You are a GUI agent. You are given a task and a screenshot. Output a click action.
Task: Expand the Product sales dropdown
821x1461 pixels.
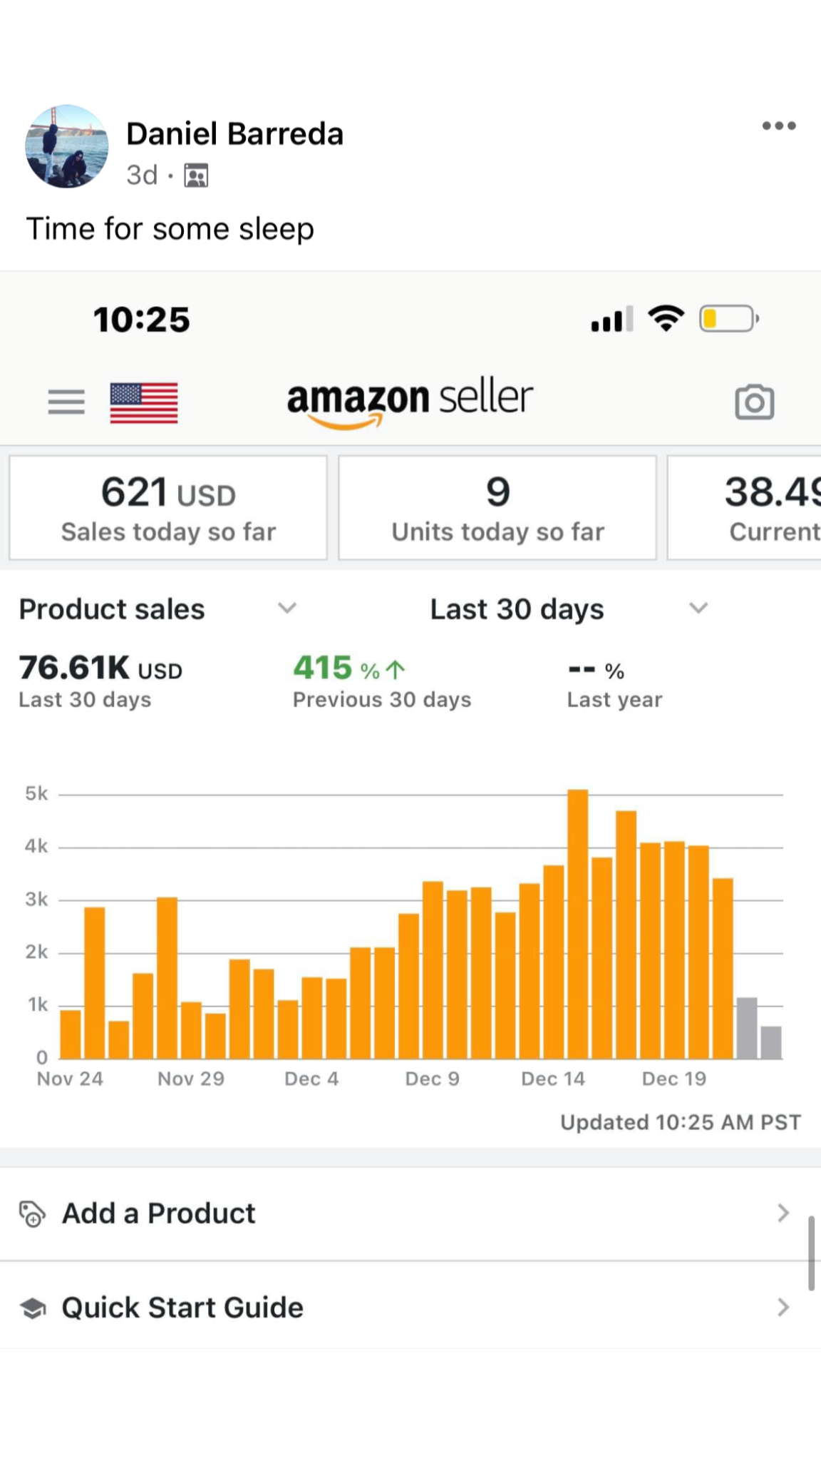click(286, 609)
